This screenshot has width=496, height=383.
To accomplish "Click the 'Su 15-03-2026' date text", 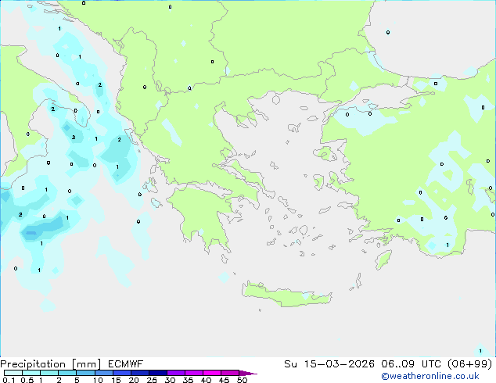I will tap(329, 364).
